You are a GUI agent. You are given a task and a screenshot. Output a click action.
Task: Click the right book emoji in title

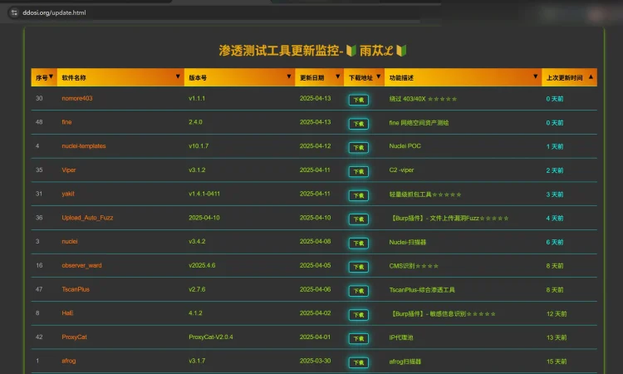click(401, 51)
